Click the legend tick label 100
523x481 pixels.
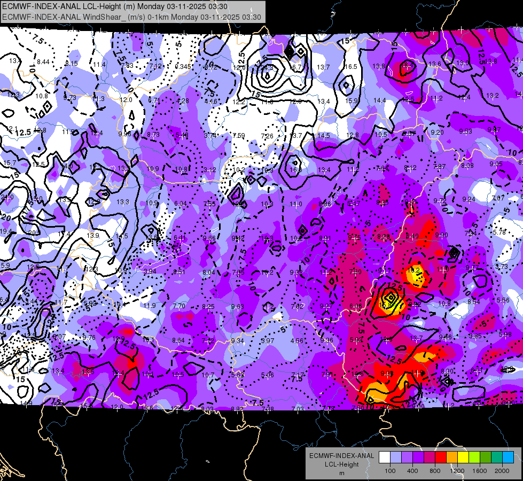390,471
